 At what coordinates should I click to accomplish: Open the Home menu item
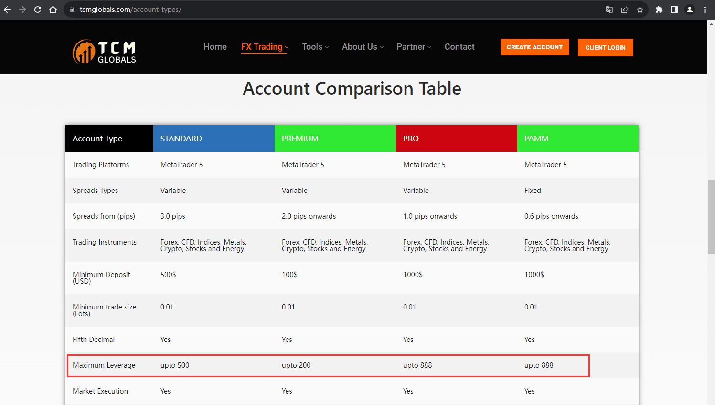(215, 47)
